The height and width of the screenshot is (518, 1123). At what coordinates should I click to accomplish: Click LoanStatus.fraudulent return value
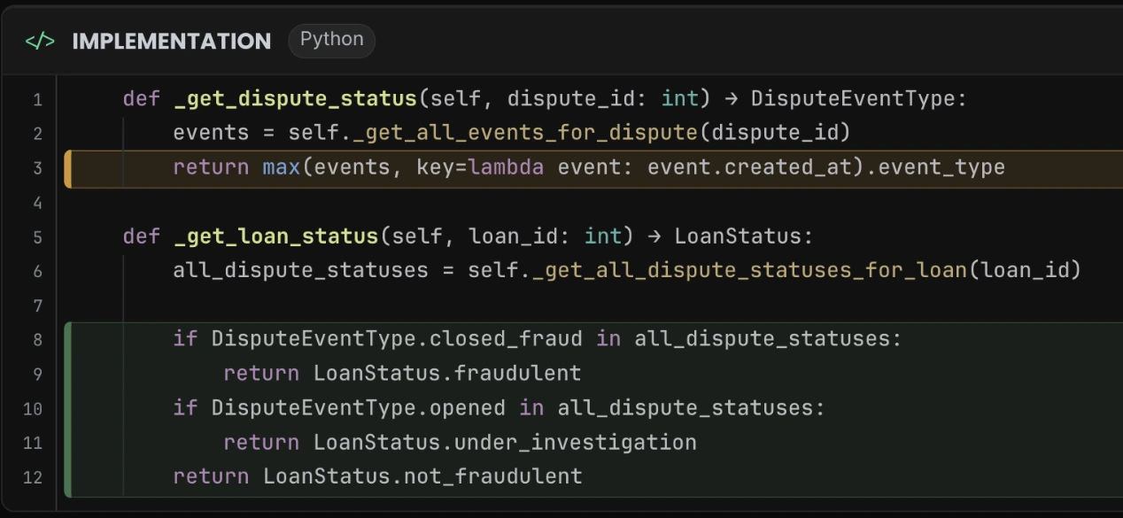[x=447, y=374]
